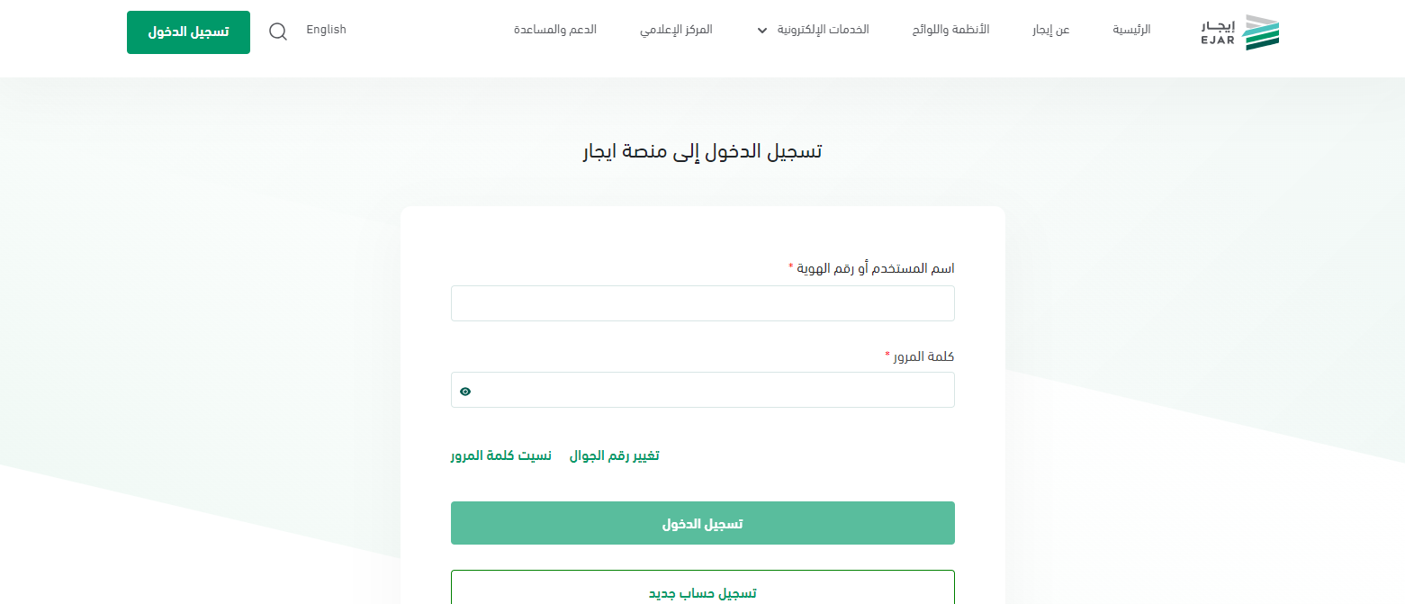Open the search magnifier icon
This screenshot has height=604, width=1405.
pyautogui.click(x=278, y=32)
